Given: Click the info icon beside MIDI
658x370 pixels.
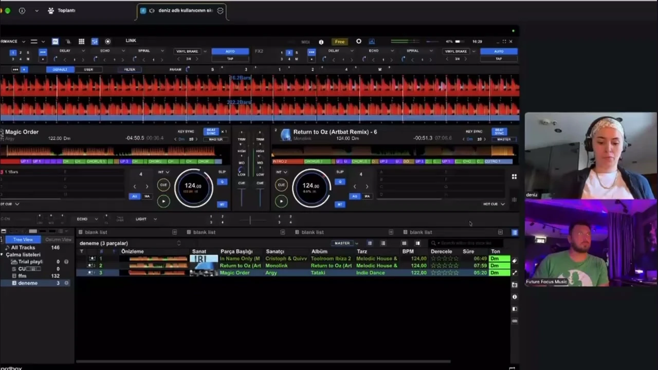Looking at the screenshot, I should (321, 42).
